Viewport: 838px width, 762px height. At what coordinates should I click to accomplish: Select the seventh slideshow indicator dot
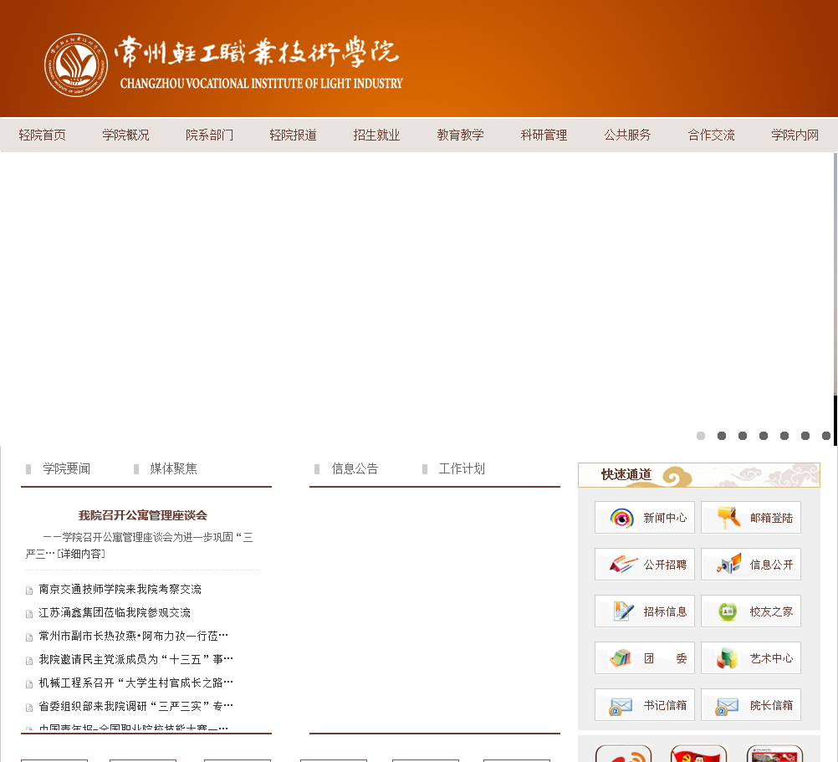point(825,436)
